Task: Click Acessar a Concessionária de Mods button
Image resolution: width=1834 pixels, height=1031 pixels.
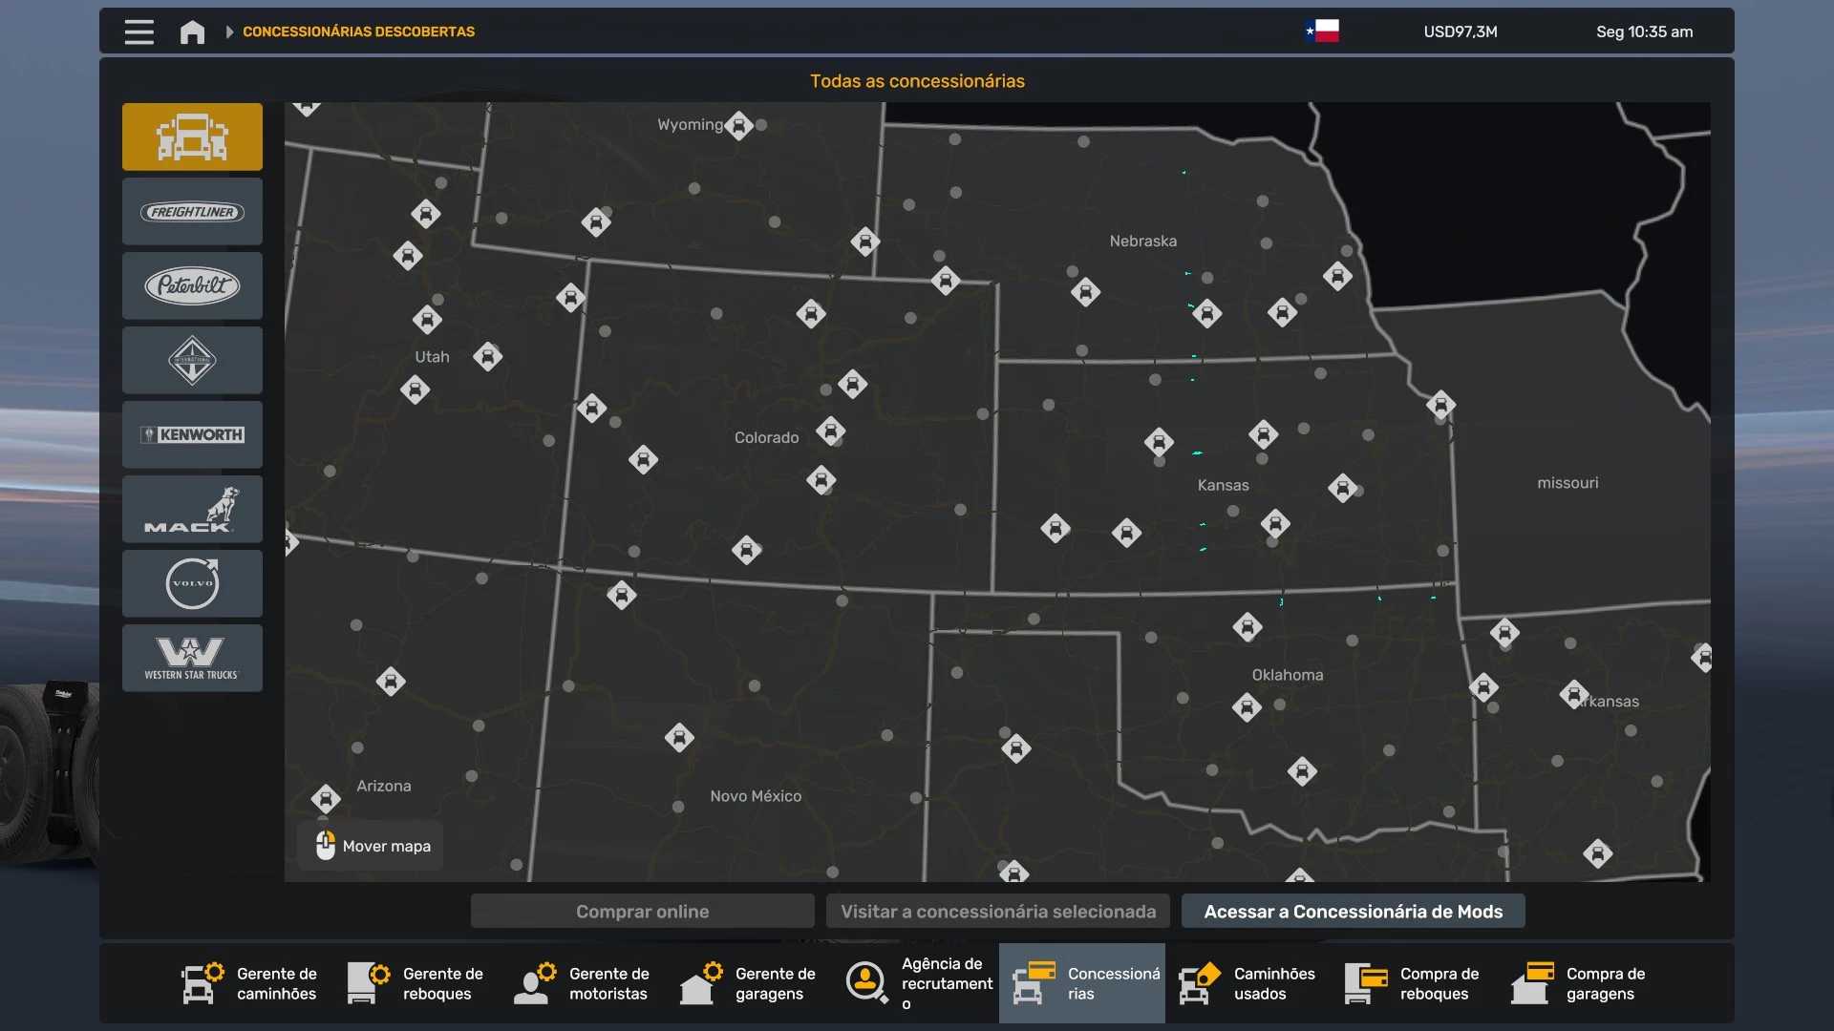Action: [x=1353, y=912]
